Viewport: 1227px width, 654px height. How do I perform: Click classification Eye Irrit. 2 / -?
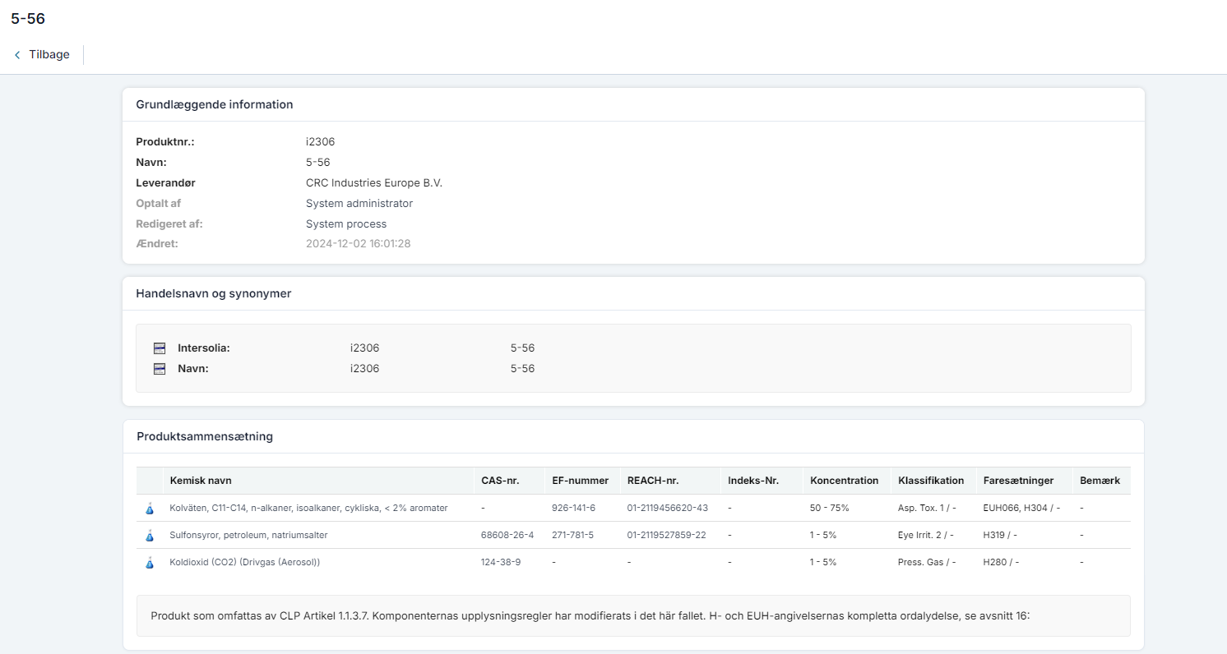point(926,536)
